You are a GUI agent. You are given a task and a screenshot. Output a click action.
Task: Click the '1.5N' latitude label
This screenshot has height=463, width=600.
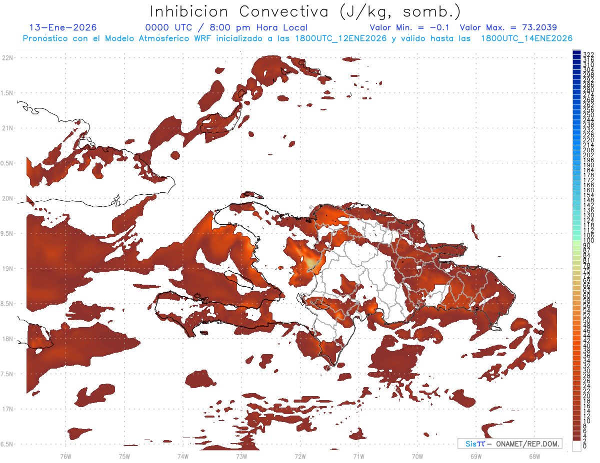coord(7,93)
